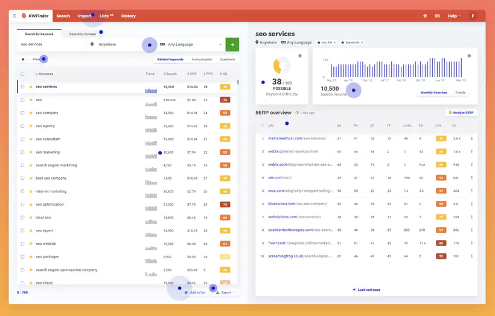Click the LPS badge 80 in fiverr.com row
This screenshot has width=495, height=316.
click(x=441, y=243)
